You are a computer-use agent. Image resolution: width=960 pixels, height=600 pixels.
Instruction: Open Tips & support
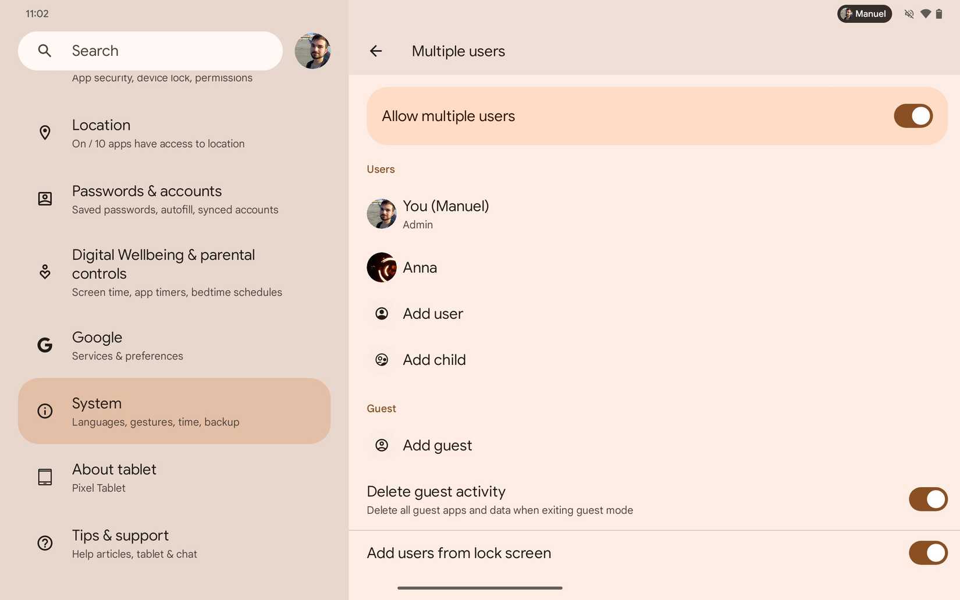click(175, 544)
